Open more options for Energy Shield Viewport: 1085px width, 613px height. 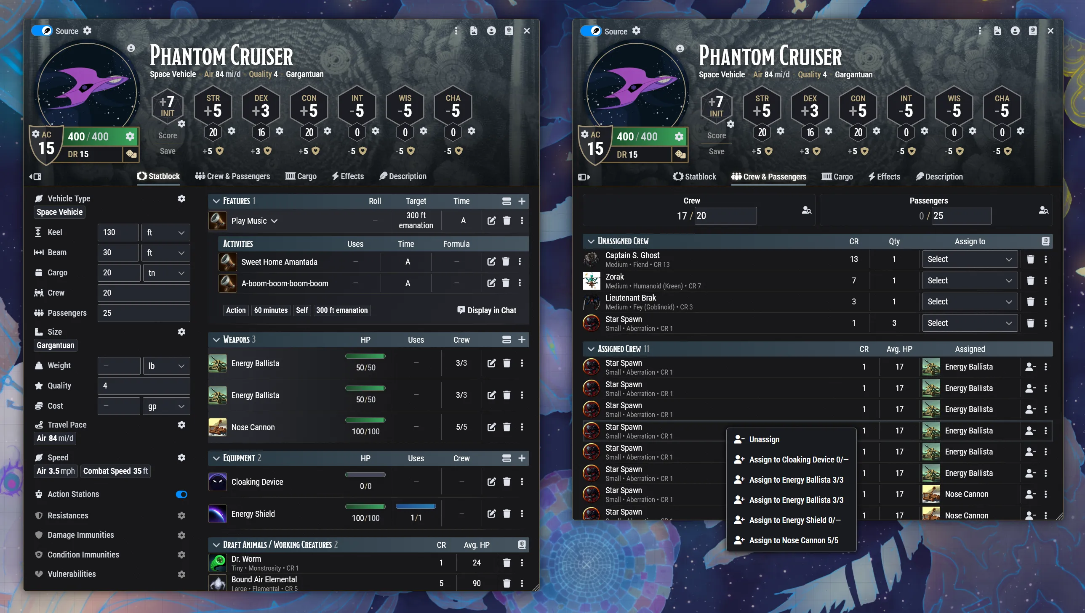coord(522,514)
